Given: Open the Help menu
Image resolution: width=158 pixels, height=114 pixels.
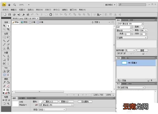Looking at the screenshot, I should pos(82,10).
